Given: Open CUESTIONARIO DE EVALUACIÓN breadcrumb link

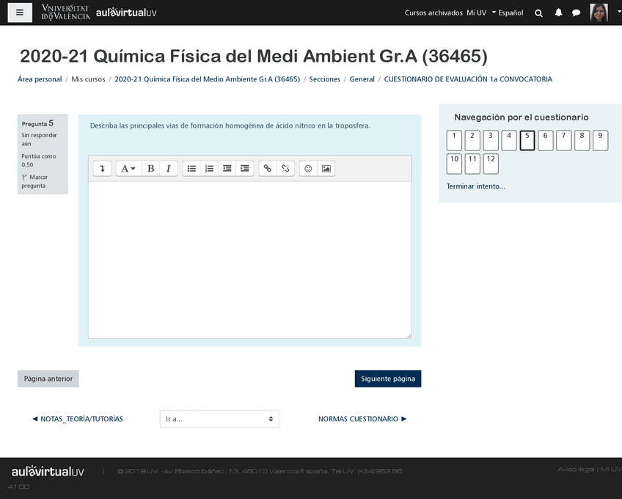Looking at the screenshot, I should (x=468, y=79).
